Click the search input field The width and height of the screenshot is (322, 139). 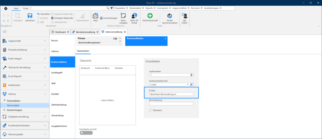(x=69, y=8)
